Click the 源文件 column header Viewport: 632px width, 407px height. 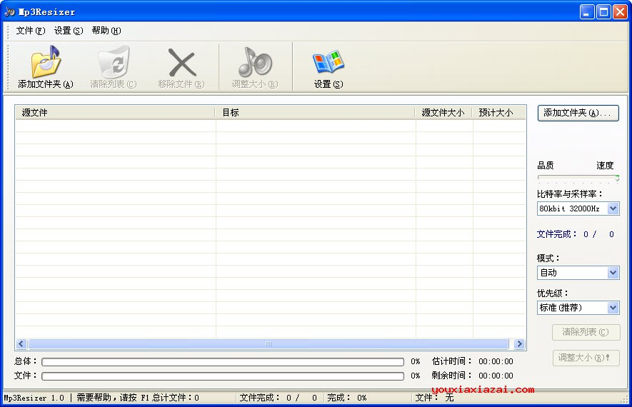(x=114, y=113)
